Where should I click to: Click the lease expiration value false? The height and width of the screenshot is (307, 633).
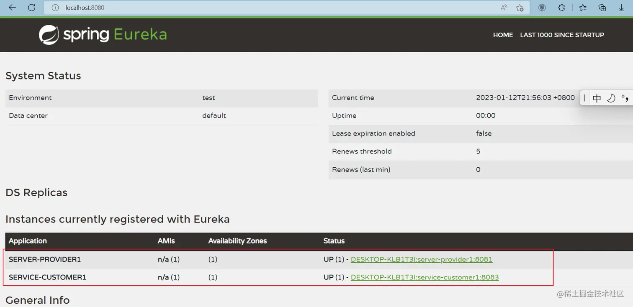[484, 134]
